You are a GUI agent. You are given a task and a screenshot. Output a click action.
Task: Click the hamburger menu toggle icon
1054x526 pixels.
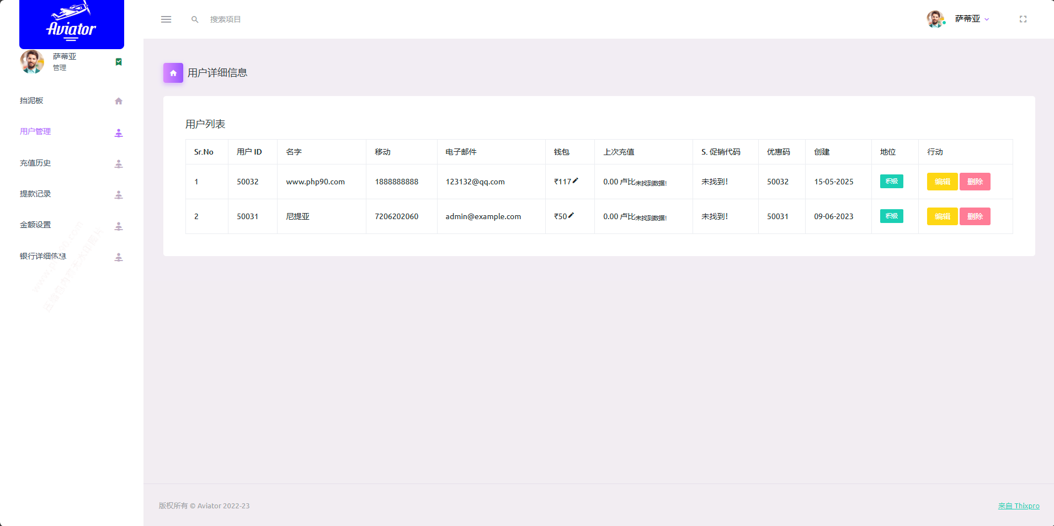[166, 19]
